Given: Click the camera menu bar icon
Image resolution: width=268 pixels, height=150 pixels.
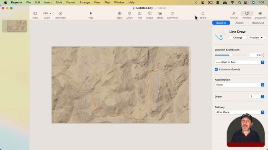Looking at the screenshot, I should click(x=225, y=2).
